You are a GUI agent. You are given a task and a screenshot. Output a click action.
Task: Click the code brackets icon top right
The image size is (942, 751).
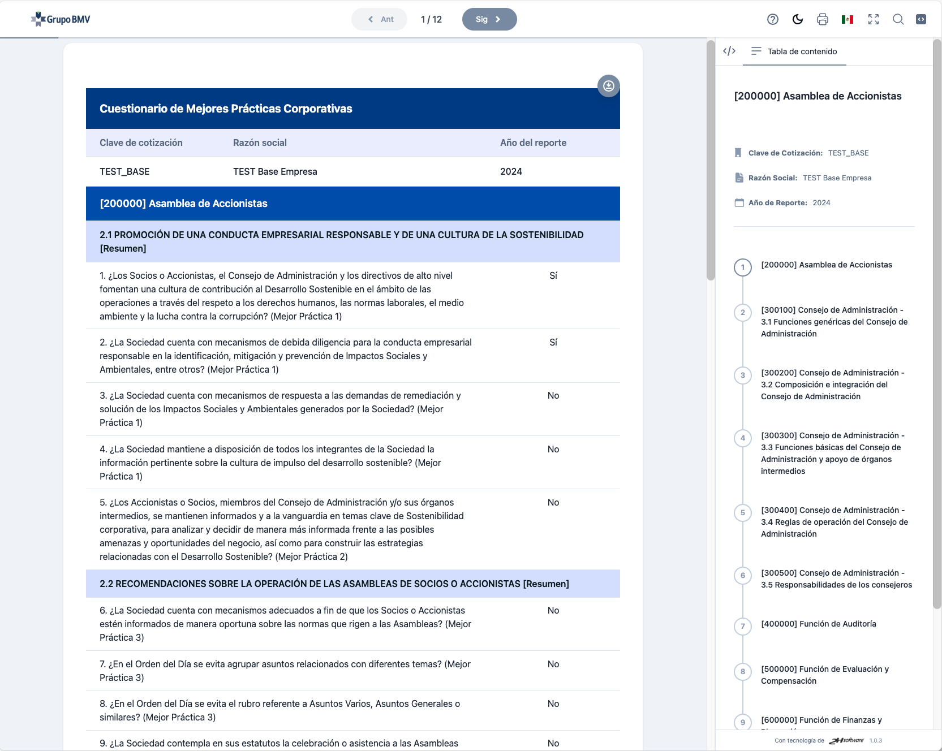coord(921,19)
